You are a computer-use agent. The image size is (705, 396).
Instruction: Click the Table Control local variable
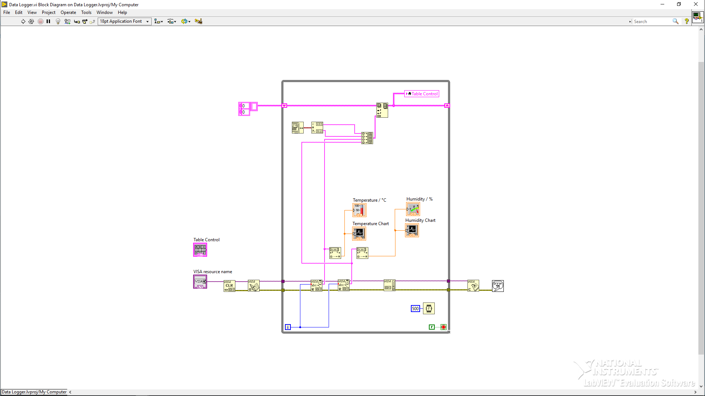click(422, 94)
